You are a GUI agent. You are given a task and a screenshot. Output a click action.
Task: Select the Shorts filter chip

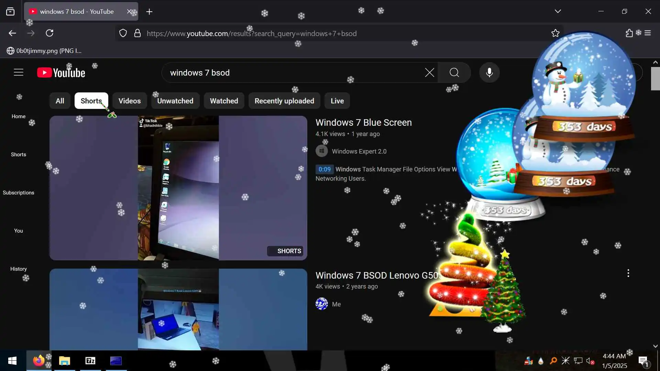pyautogui.click(x=91, y=101)
